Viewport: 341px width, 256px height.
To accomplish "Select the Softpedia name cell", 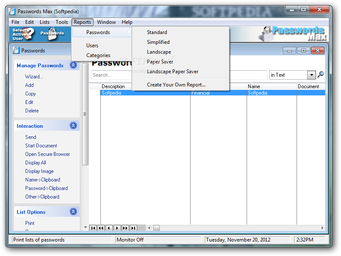I will 272,93.
